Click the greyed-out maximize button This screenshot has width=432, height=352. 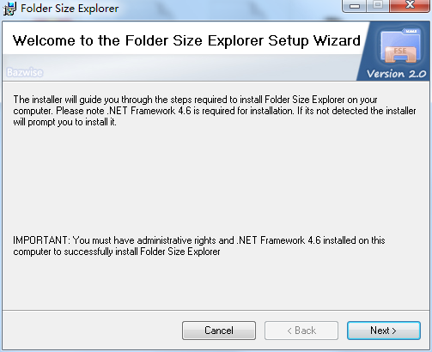378,5
